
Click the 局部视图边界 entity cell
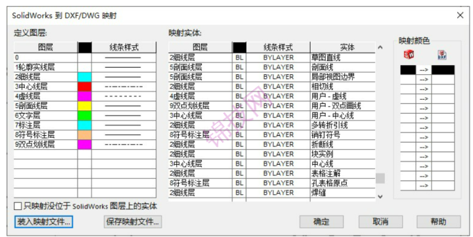click(343, 77)
